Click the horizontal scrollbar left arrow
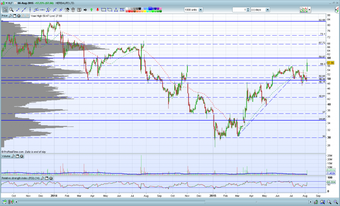 coord(16,202)
